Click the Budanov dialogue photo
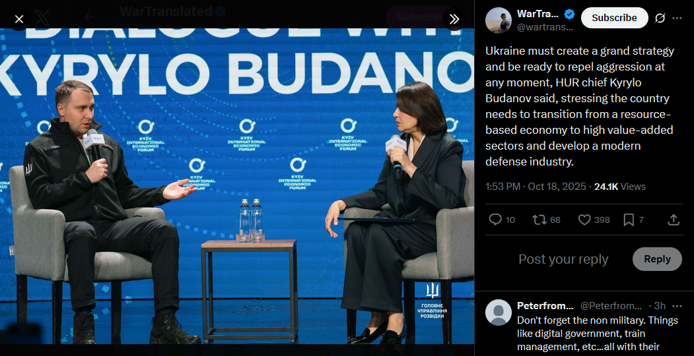The height and width of the screenshot is (356, 694). pyautogui.click(x=237, y=186)
